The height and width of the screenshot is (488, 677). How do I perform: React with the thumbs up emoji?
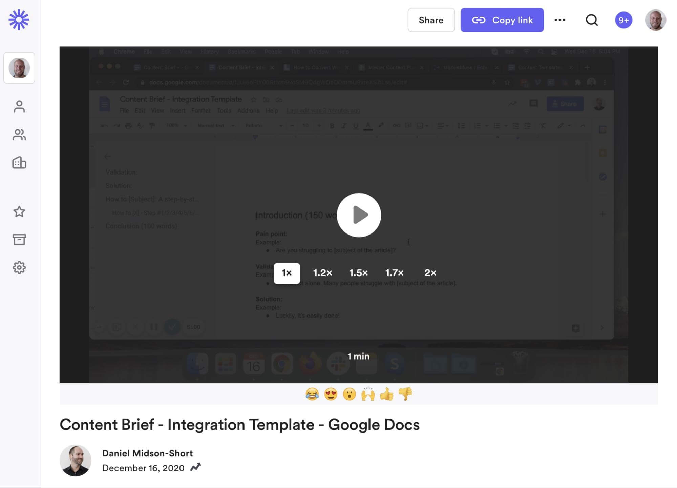pos(386,394)
